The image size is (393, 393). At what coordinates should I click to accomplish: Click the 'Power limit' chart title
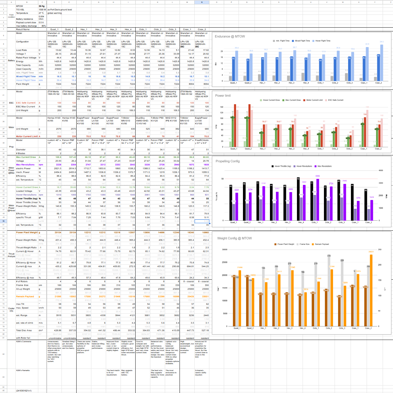click(223, 95)
